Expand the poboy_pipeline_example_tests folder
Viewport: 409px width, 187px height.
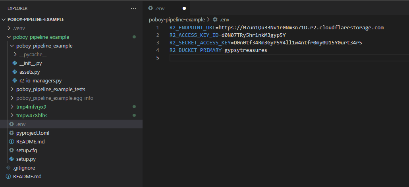coord(12,89)
